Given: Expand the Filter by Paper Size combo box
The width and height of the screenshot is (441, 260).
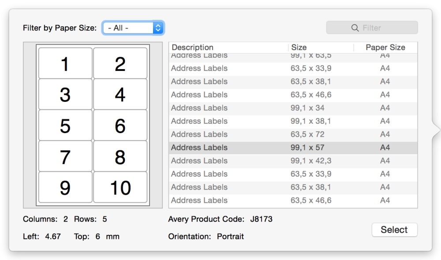Looking at the screenshot, I should [132, 27].
